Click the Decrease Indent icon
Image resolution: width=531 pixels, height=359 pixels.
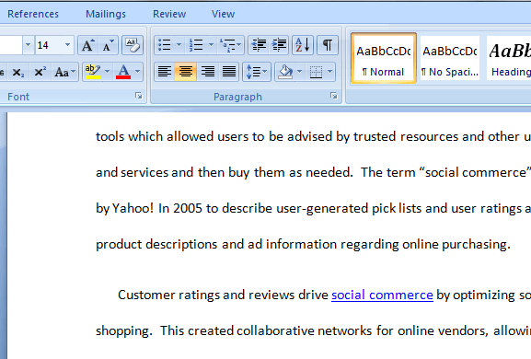coord(259,45)
